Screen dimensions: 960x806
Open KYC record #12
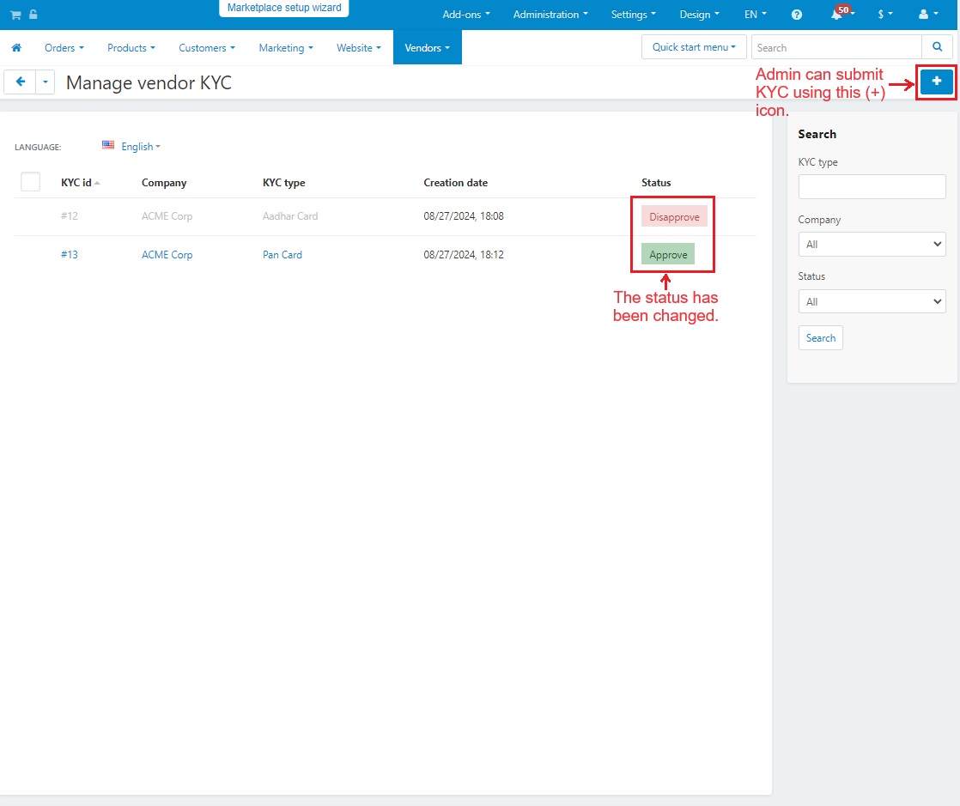[70, 216]
